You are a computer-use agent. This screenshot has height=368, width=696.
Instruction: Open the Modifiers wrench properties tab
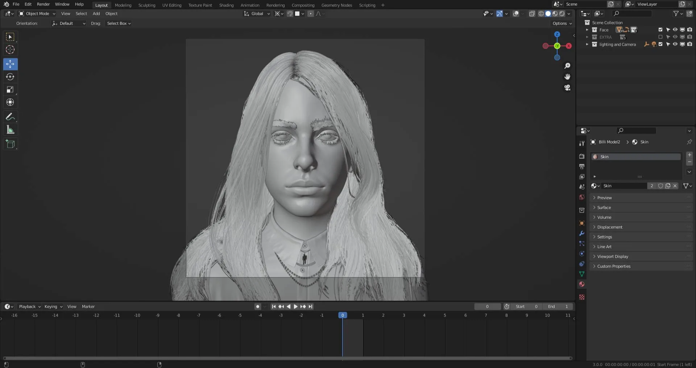pyautogui.click(x=582, y=233)
